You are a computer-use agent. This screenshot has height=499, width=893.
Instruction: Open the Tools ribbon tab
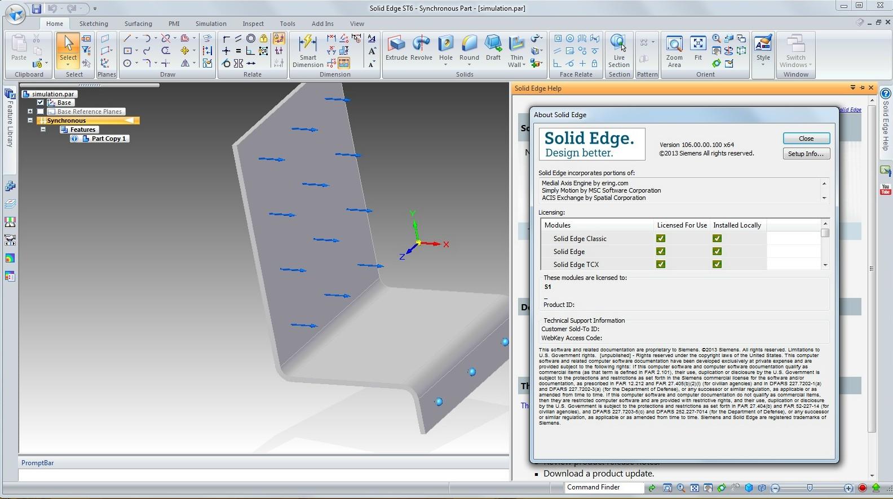pyautogui.click(x=288, y=24)
